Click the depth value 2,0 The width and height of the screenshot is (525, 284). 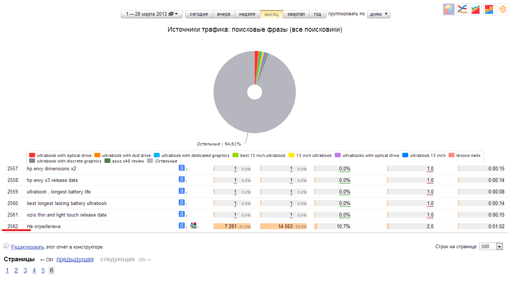[430, 226]
